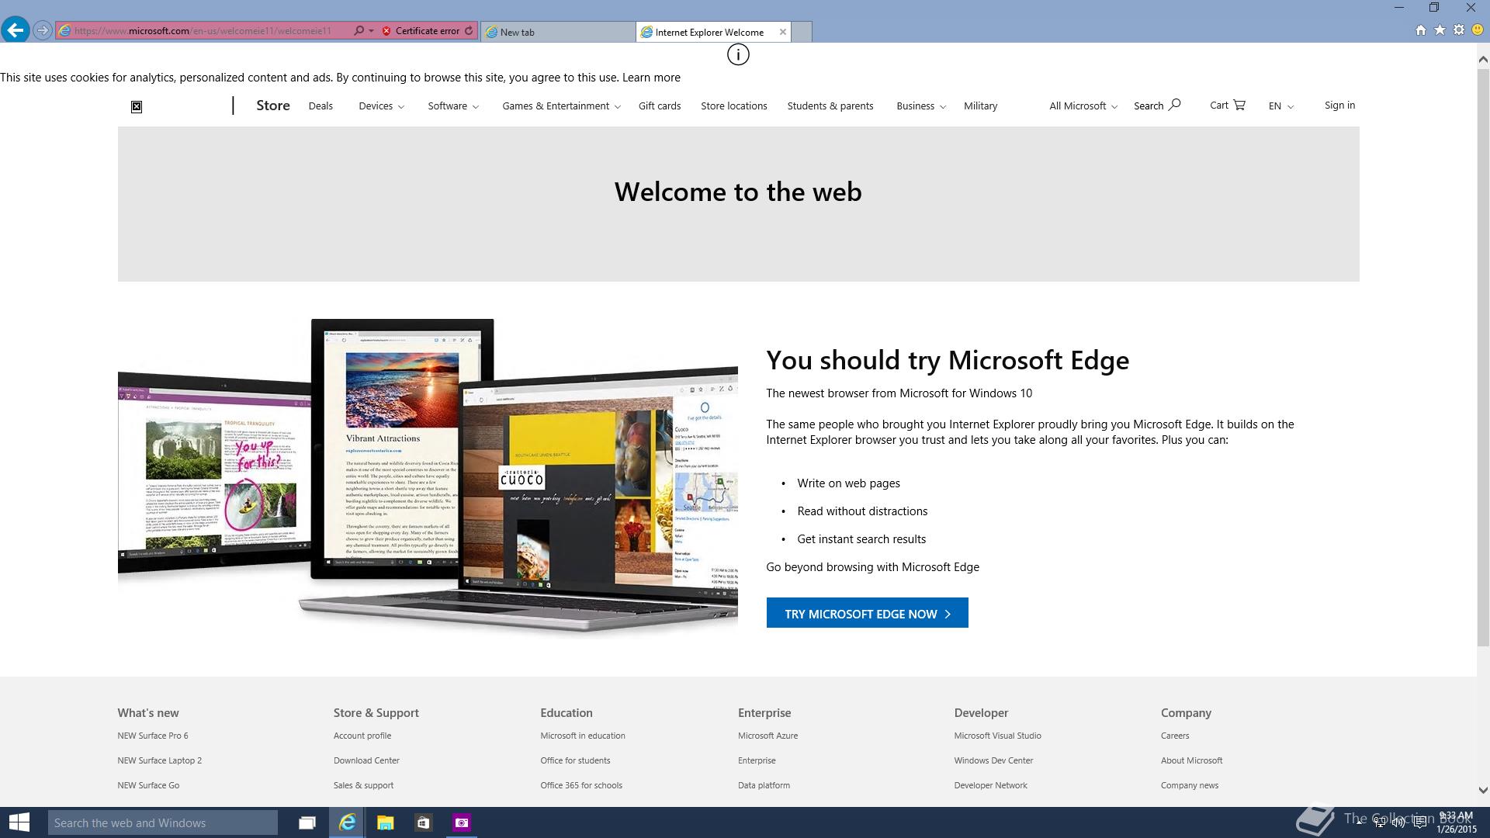Open the EN language dropdown
1490x838 pixels.
[x=1280, y=106]
